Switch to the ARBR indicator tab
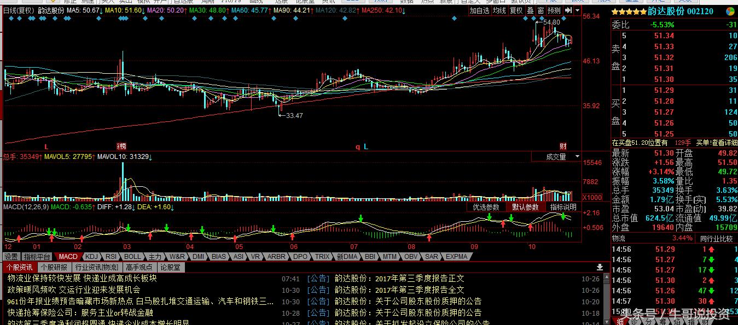This screenshot has height=325, width=738. 276,257
